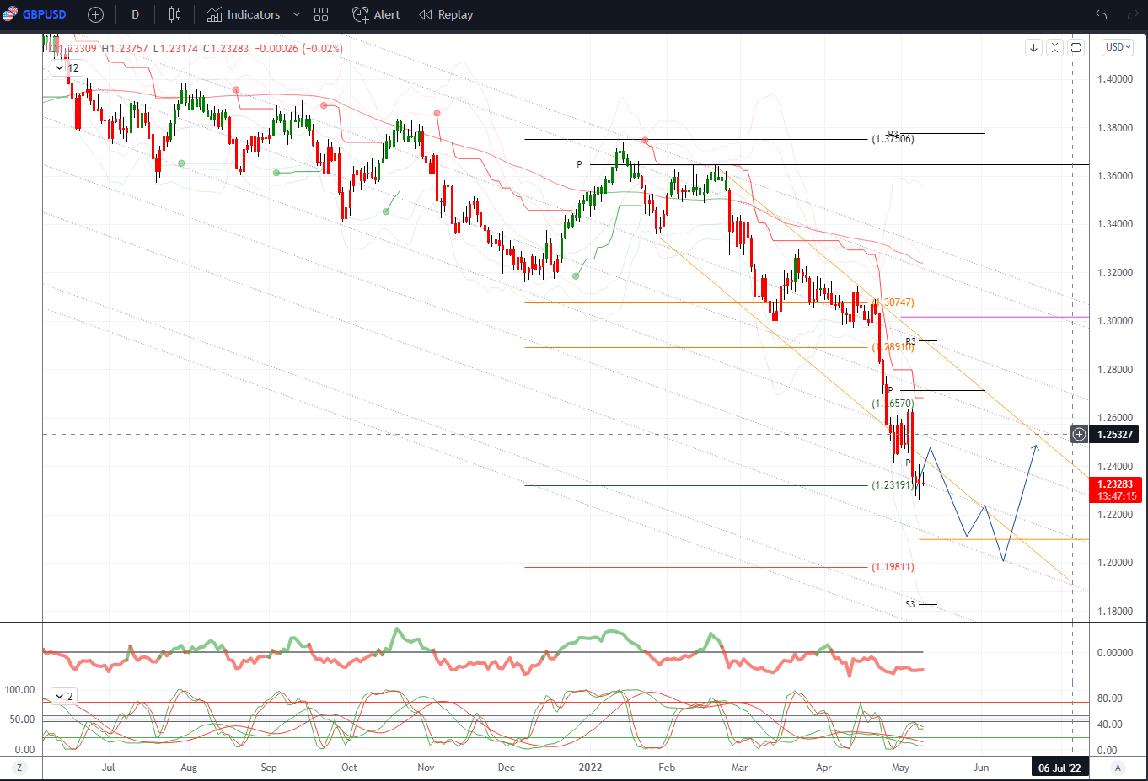Image resolution: width=1148 pixels, height=781 pixels.
Task: Click the 2022 label on time axis
Action: pos(590,768)
